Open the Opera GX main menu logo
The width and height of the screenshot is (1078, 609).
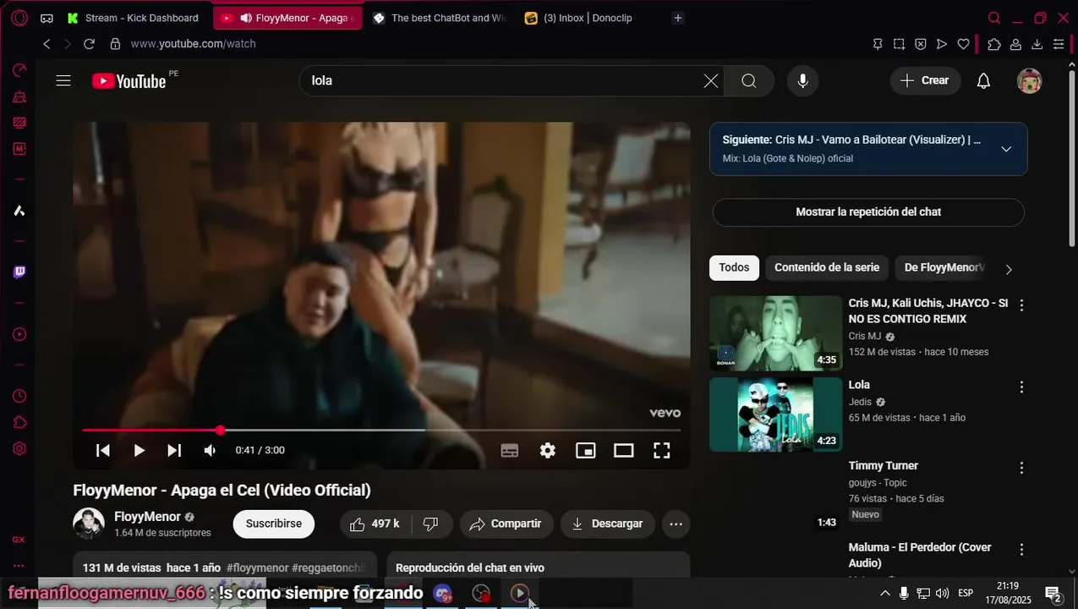pyautogui.click(x=19, y=18)
